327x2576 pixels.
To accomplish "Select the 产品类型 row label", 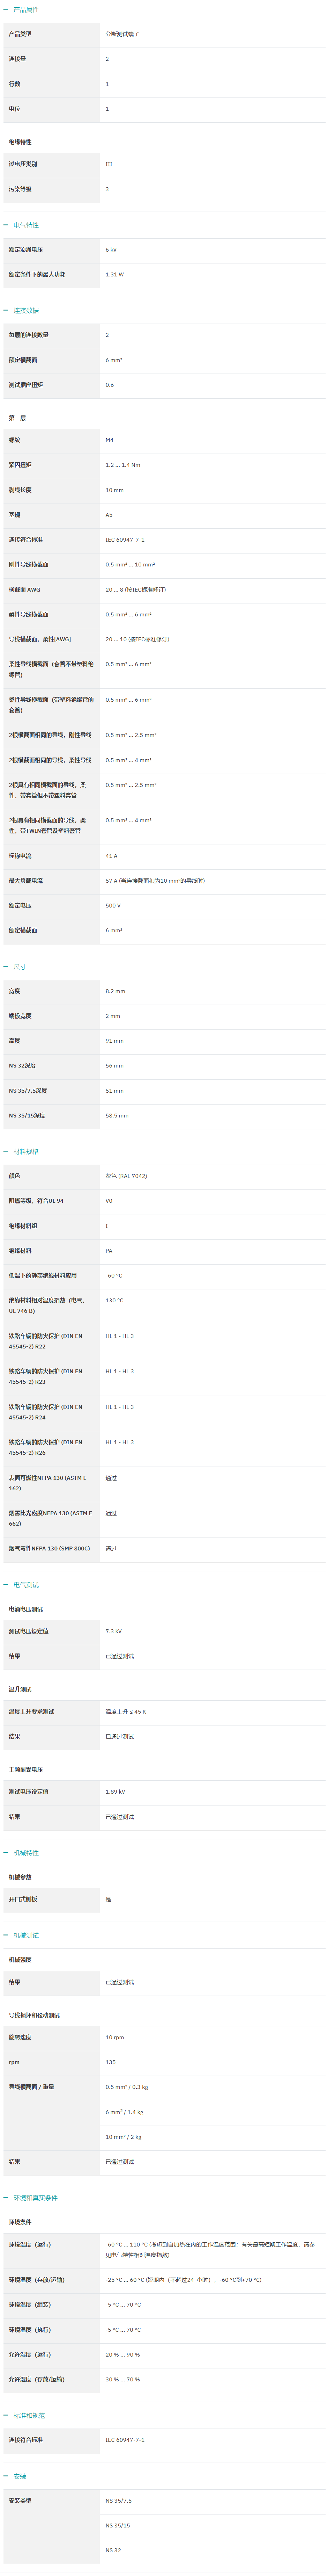I will [x=20, y=34].
